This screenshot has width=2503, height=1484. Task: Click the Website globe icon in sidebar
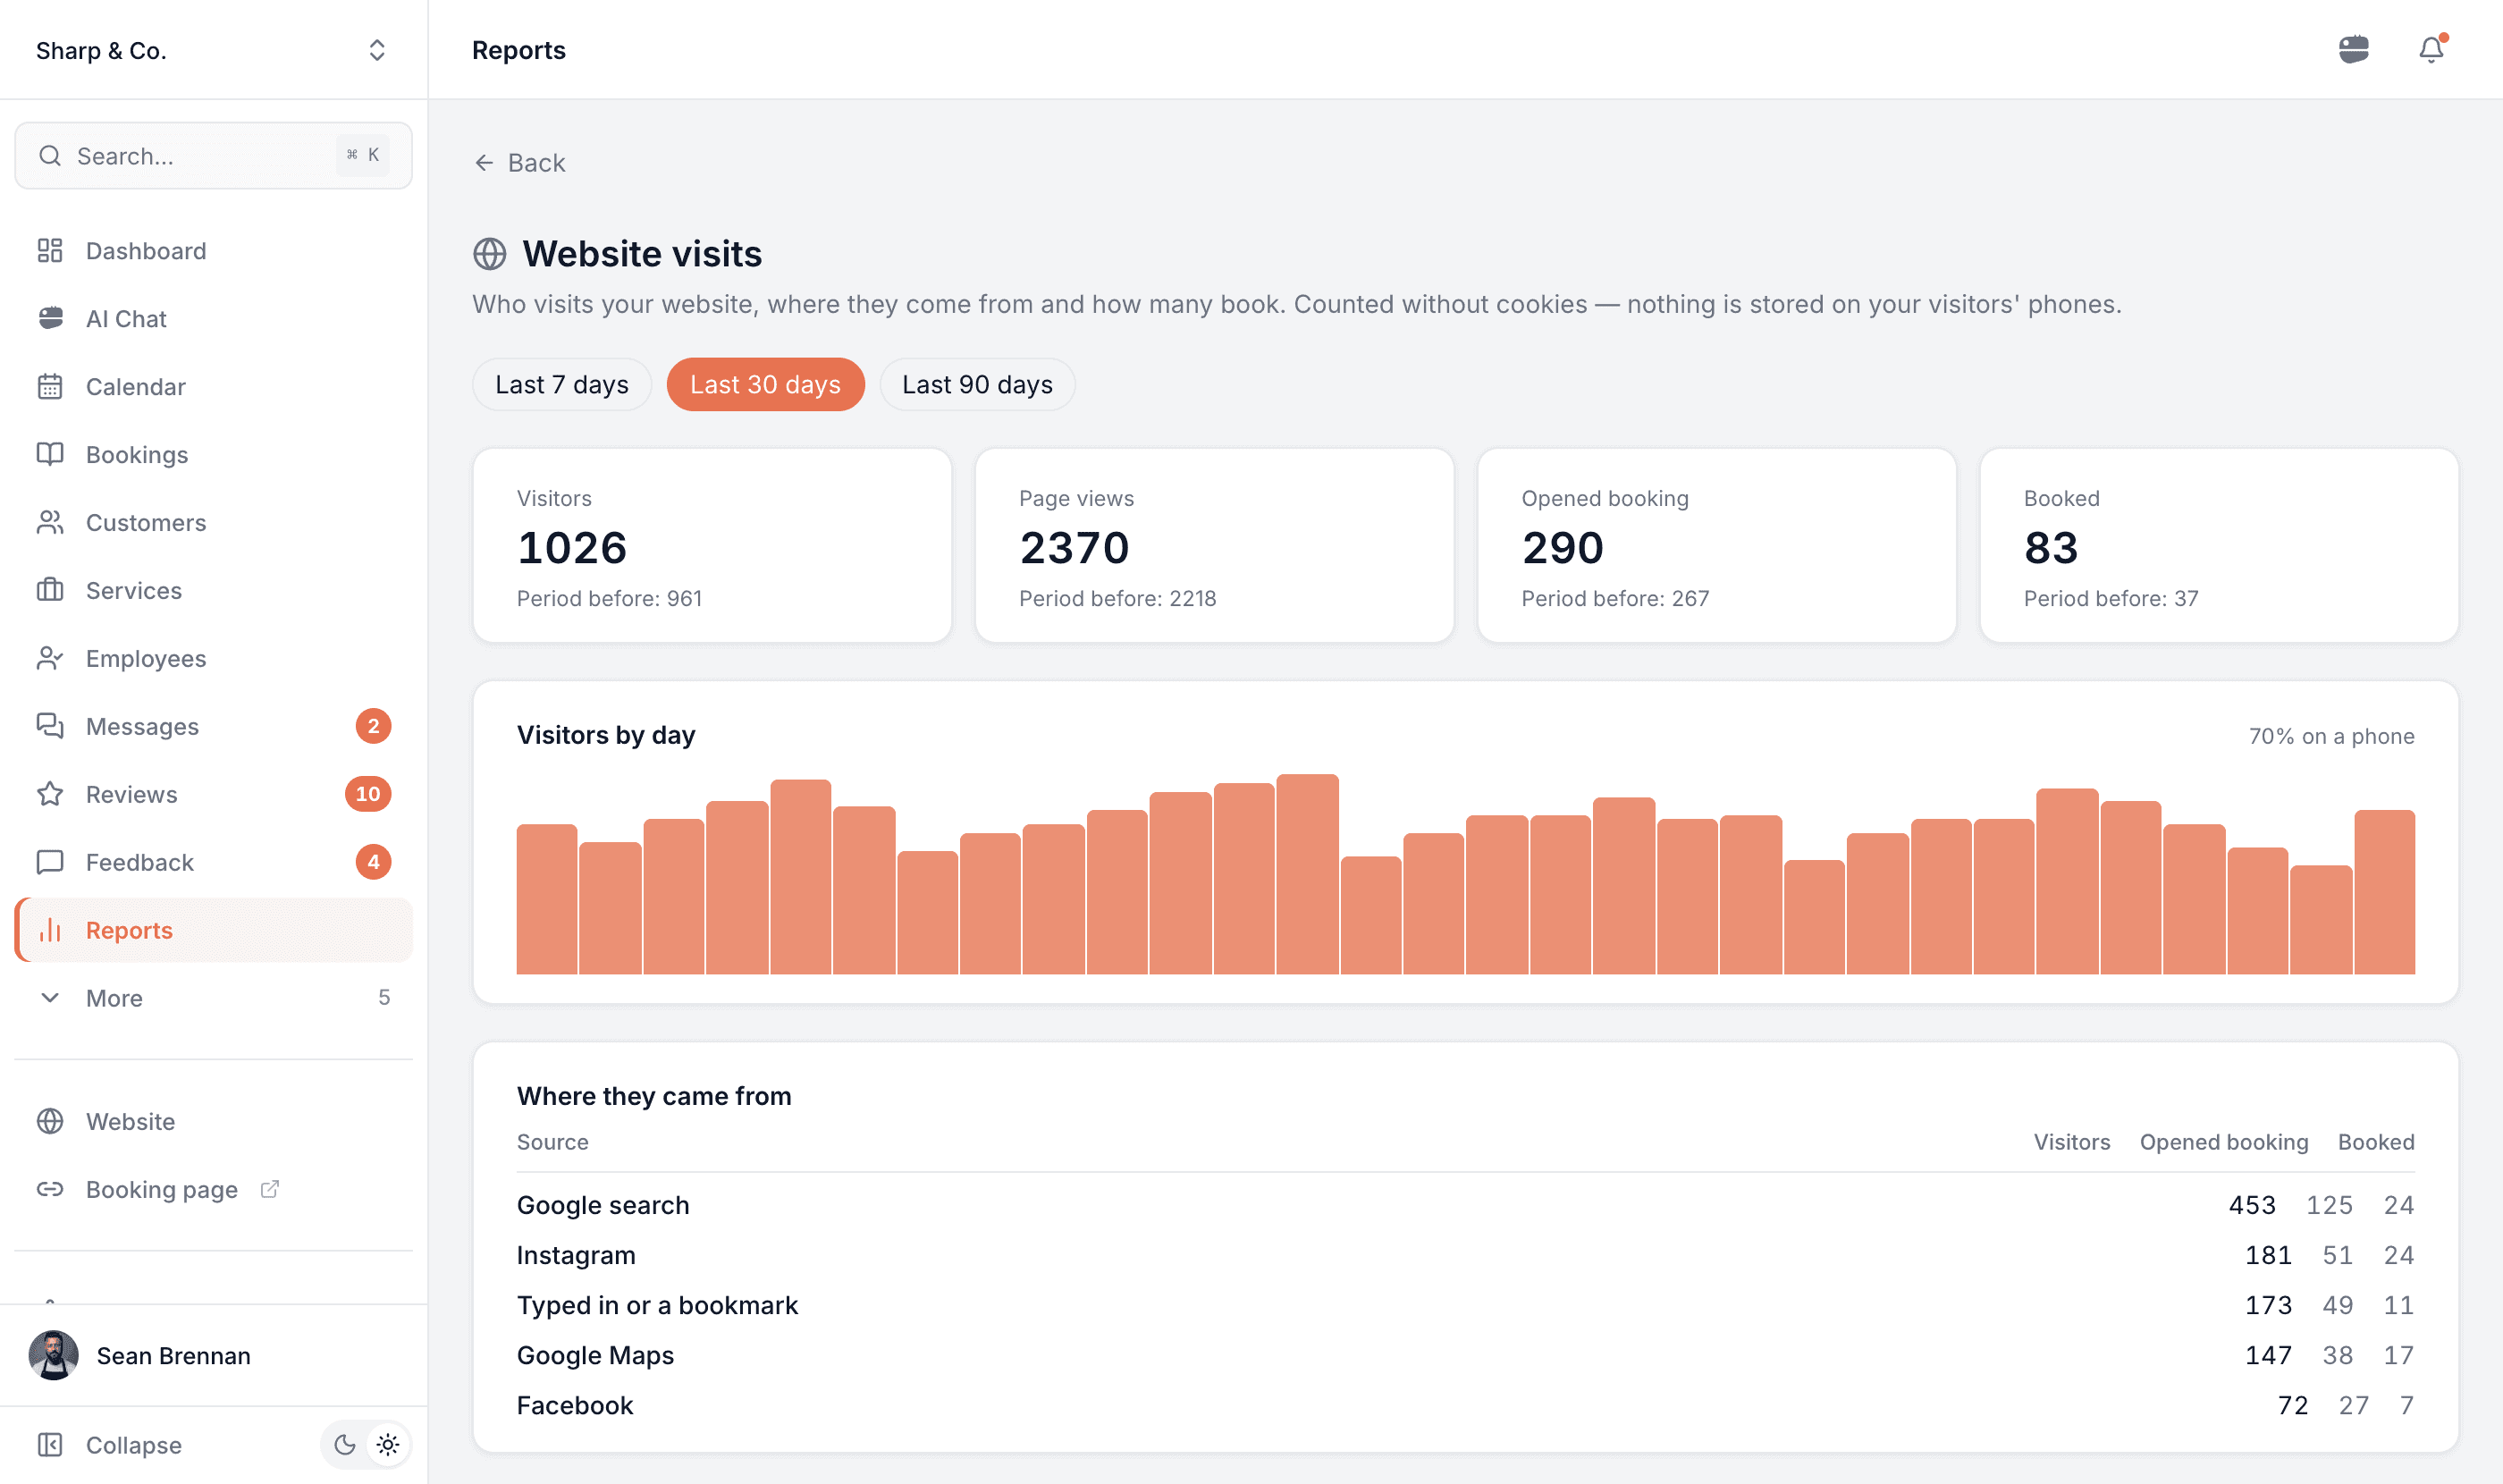click(x=50, y=1122)
